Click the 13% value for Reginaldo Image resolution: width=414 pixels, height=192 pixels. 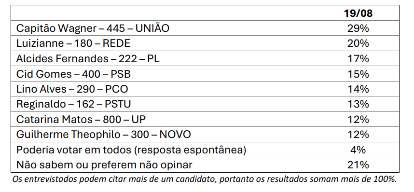click(x=358, y=104)
